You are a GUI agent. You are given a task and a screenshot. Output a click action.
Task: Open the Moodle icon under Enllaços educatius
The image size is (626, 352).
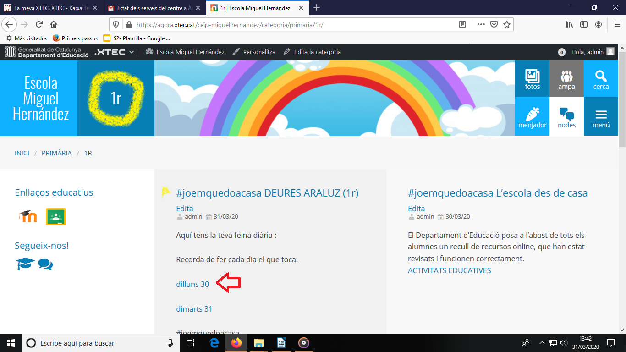point(28,216)
